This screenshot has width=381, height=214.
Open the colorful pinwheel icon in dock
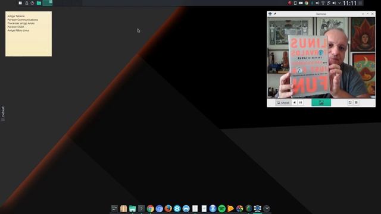pos(239,209)
